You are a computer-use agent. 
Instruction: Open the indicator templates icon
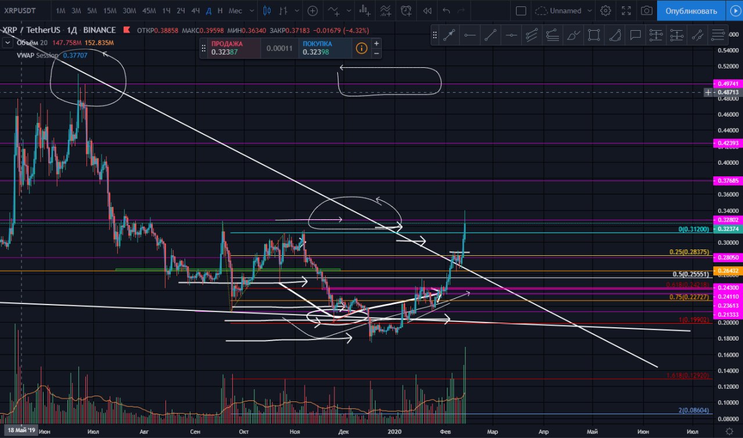point(385,10)
